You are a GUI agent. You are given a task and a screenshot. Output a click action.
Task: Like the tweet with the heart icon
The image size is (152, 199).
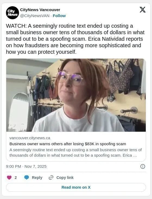click(x=9, y=178)
